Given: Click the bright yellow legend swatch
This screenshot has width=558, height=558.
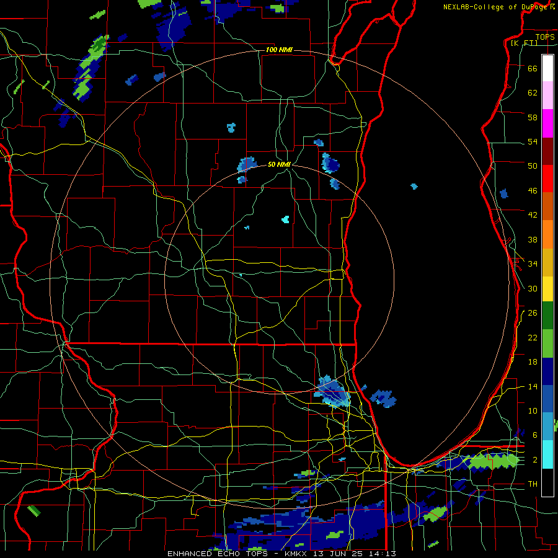Looking at the screenshot, I should [x=547, y=288].
